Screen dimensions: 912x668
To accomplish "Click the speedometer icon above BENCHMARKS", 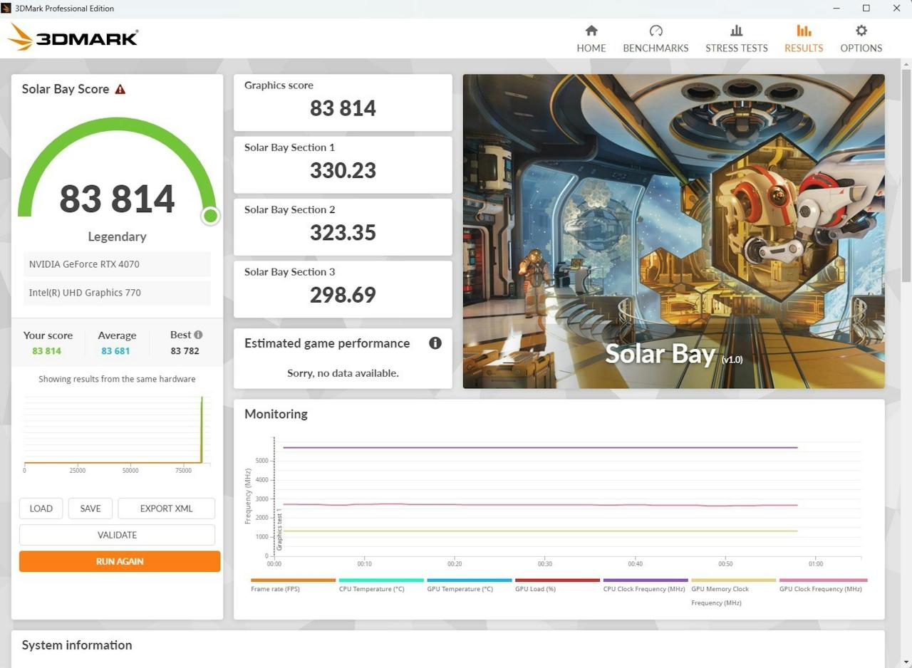I will pos(656,31).
